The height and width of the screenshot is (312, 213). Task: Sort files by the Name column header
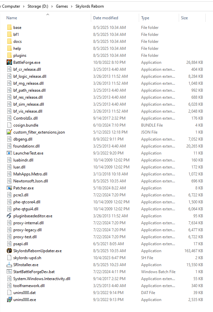point(12,18)
